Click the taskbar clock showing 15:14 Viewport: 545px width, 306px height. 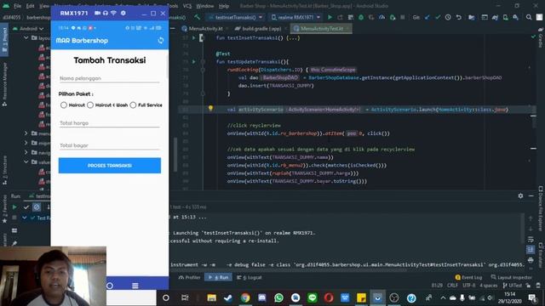[x=509, y=297]
